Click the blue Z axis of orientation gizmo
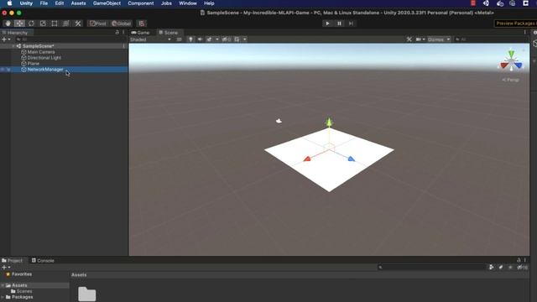537x302 pixels. click(x=519, y=65)
